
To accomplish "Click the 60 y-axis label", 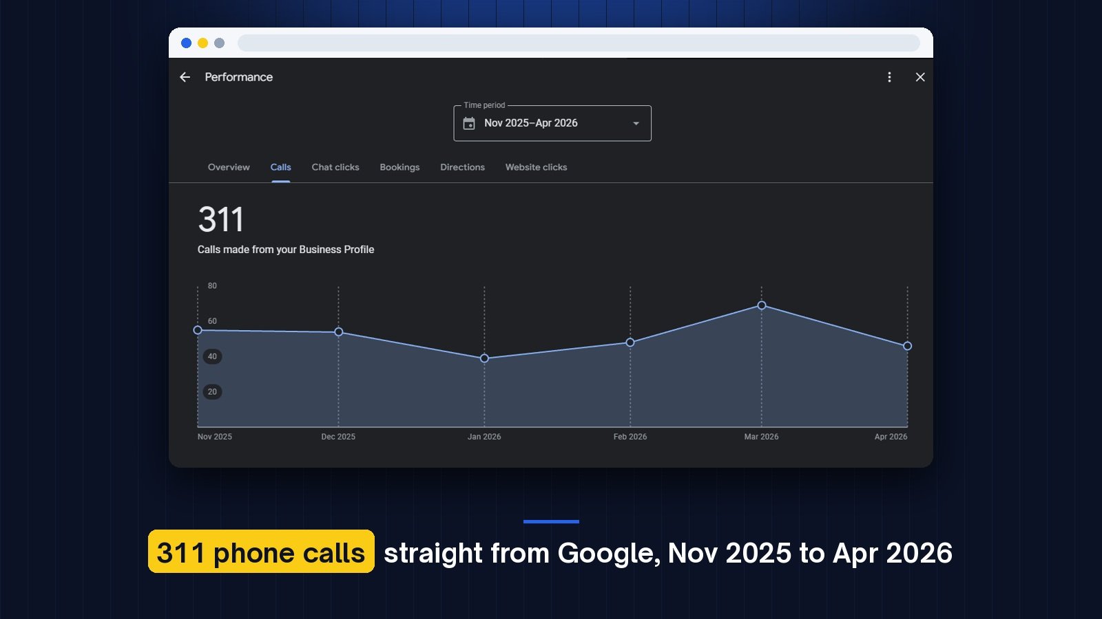I will [212, 321].
